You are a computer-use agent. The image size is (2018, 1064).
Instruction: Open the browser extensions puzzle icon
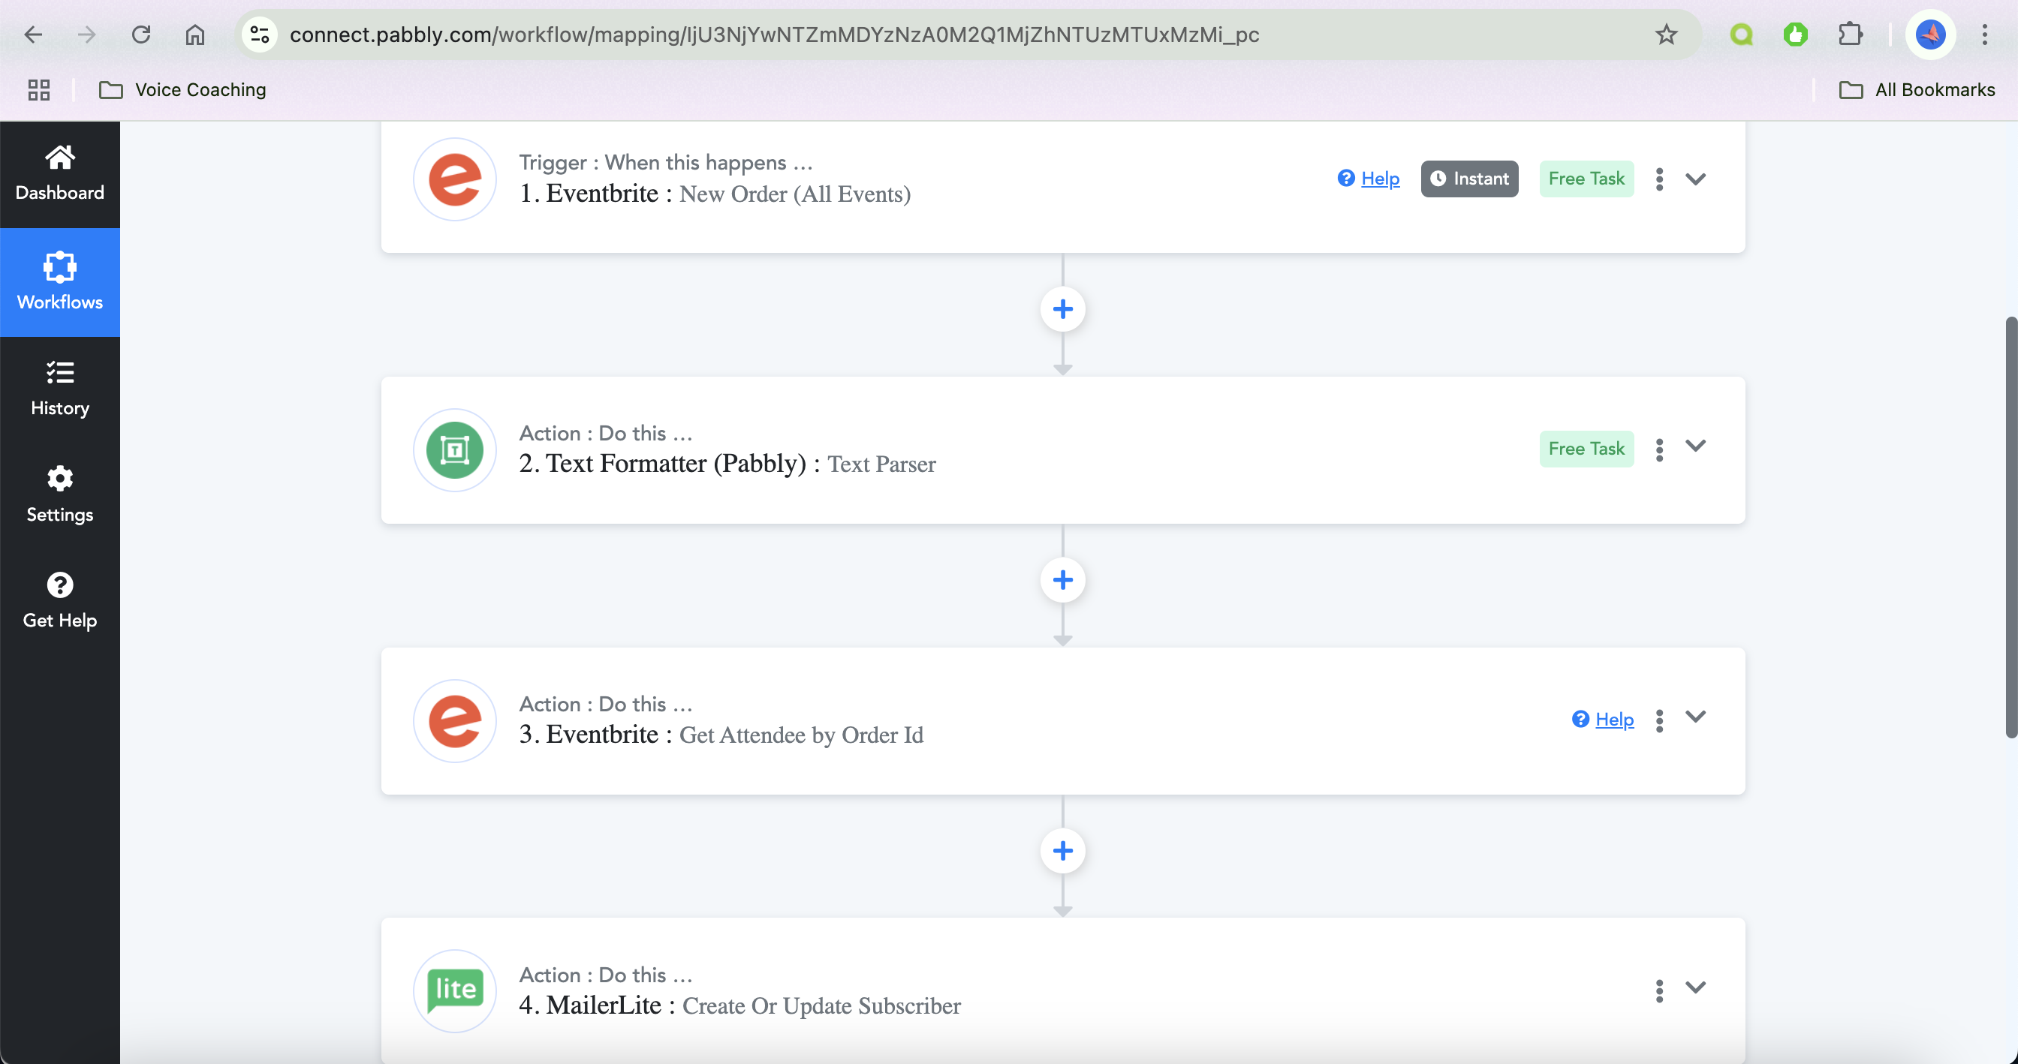tap(1850, 35)
